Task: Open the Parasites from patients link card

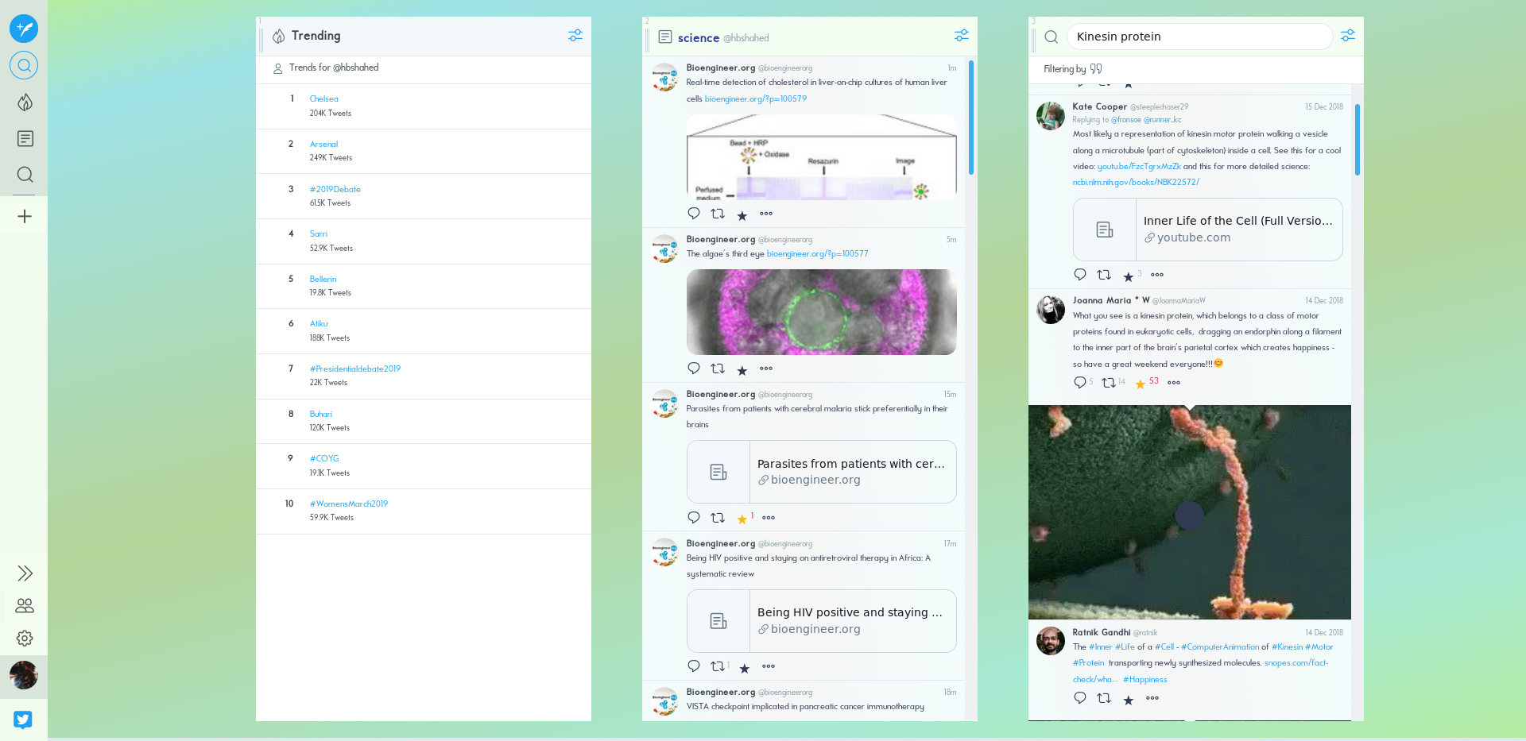Action: click(x=822, y=472)
